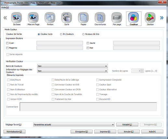The width and height of the screenshot is (168, 139).
Task: Select the En Couleurs radio button
Action: (61, 34)
